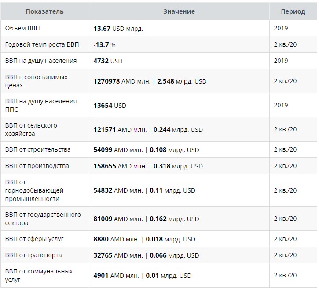Select ВВП от коммунальных услуг label
This screenshot has width=319, height=288.
(x=39, y=275)
